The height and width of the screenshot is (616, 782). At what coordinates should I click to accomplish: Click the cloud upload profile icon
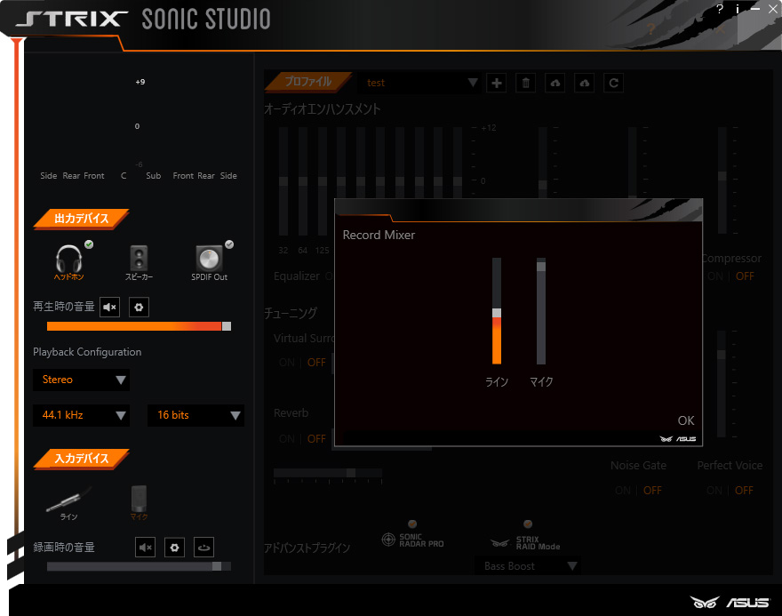click(555, 83)
